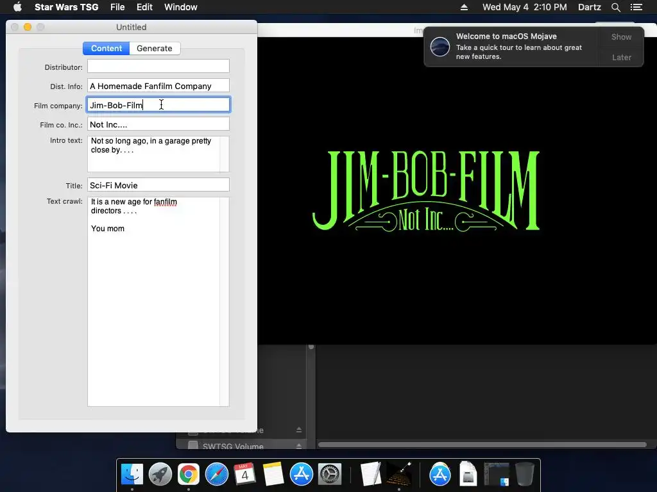Open the Applications folder stack in Dock
The height and width of the screenshot is (492, 657).
(439, 474)
